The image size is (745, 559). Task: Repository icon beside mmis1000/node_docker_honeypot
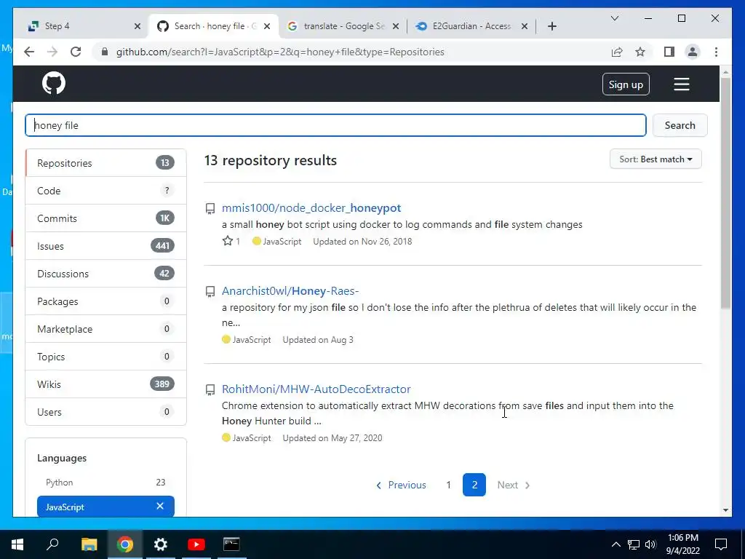coord(210,208)
